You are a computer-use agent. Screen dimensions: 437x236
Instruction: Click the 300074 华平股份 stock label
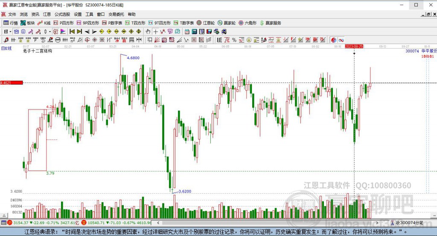tap(421, 51)
